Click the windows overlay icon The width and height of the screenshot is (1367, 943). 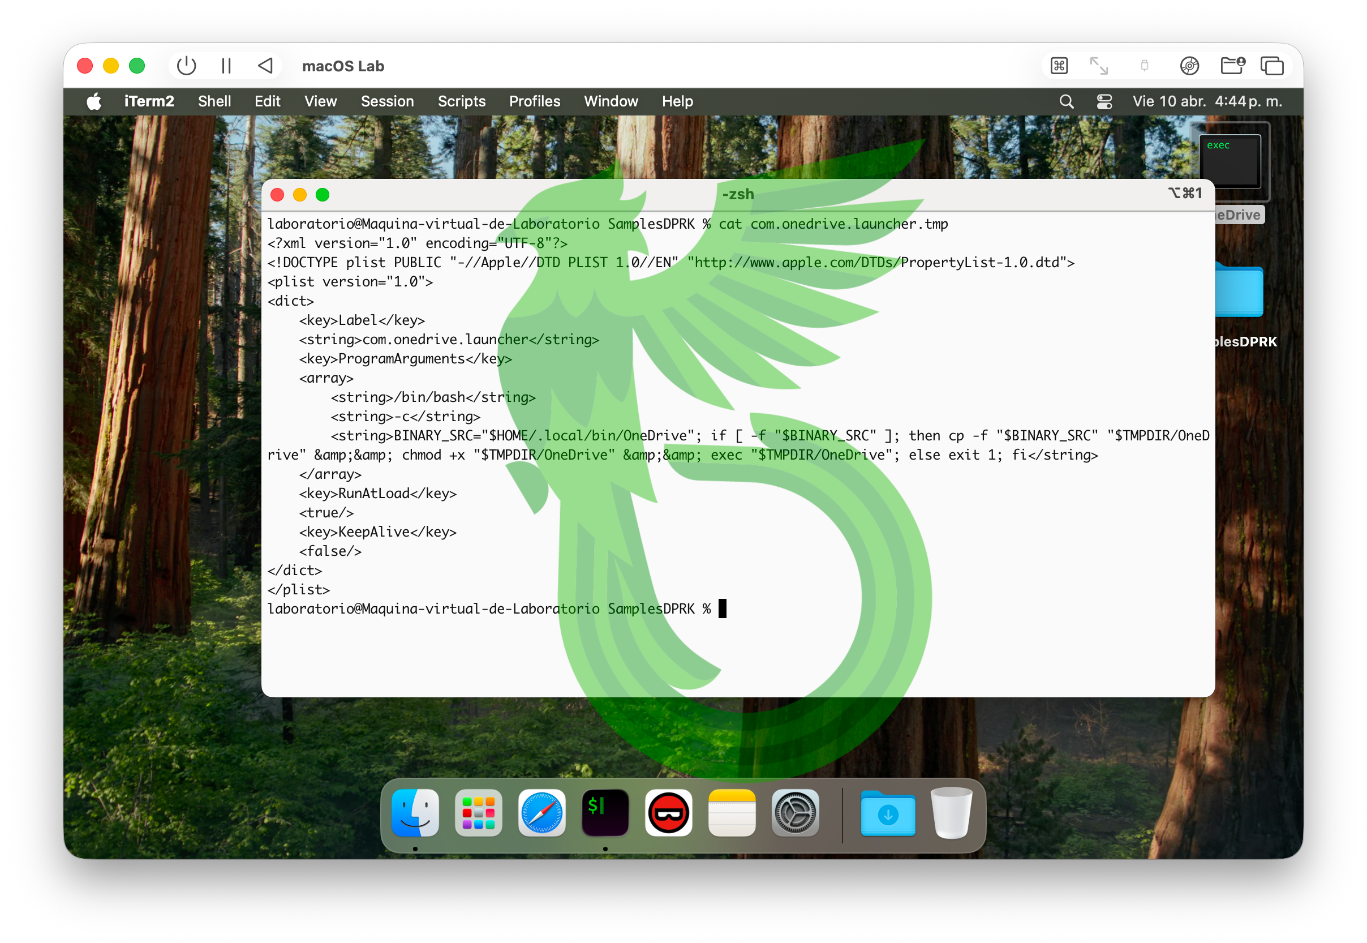[x=1271, y=66]
